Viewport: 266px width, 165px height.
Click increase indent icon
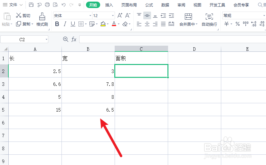[171, 15]
